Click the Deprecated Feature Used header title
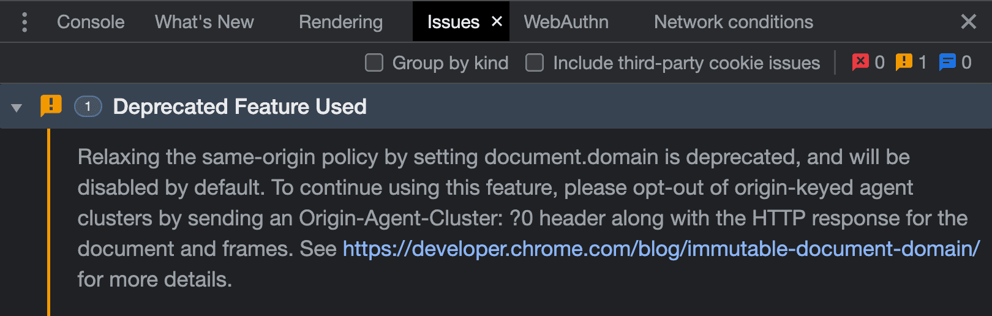The image size is (992, 316). click(239, 107)
